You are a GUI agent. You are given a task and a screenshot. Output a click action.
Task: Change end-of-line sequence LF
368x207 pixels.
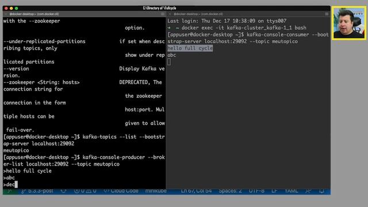274,191
